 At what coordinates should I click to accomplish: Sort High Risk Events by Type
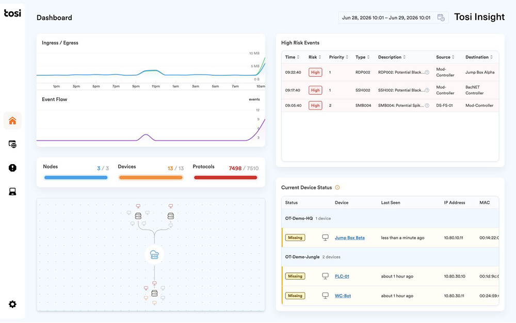[x=363, y=57]
